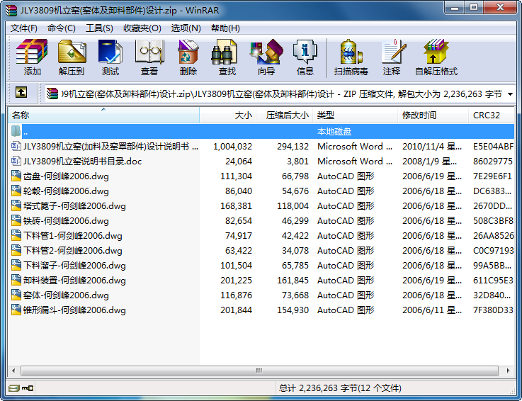
Task: Click the 测试 (Test) toolbar icon
Action: 110,52
